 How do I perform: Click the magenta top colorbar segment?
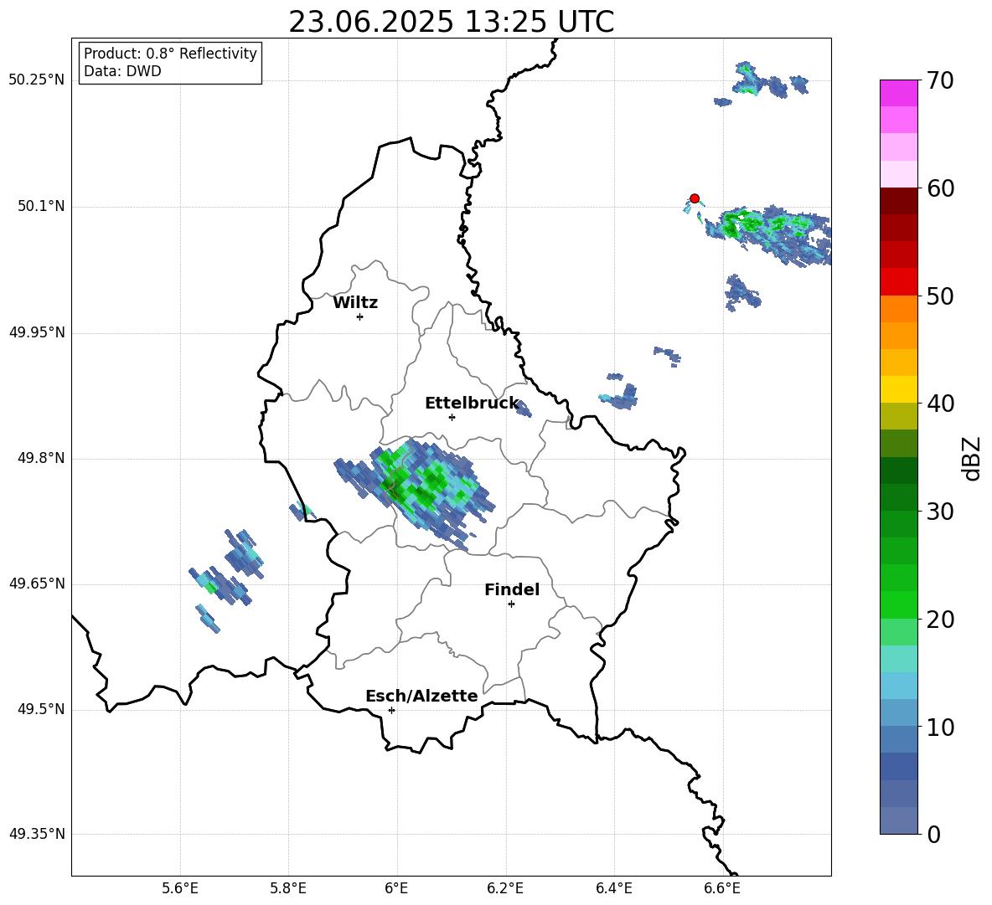click(899, 94)
